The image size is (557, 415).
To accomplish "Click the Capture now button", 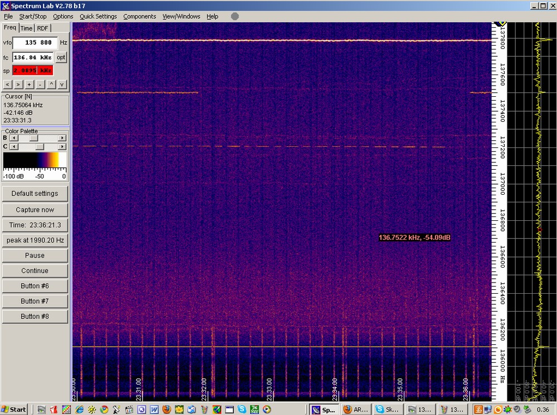I will (35, 210).
